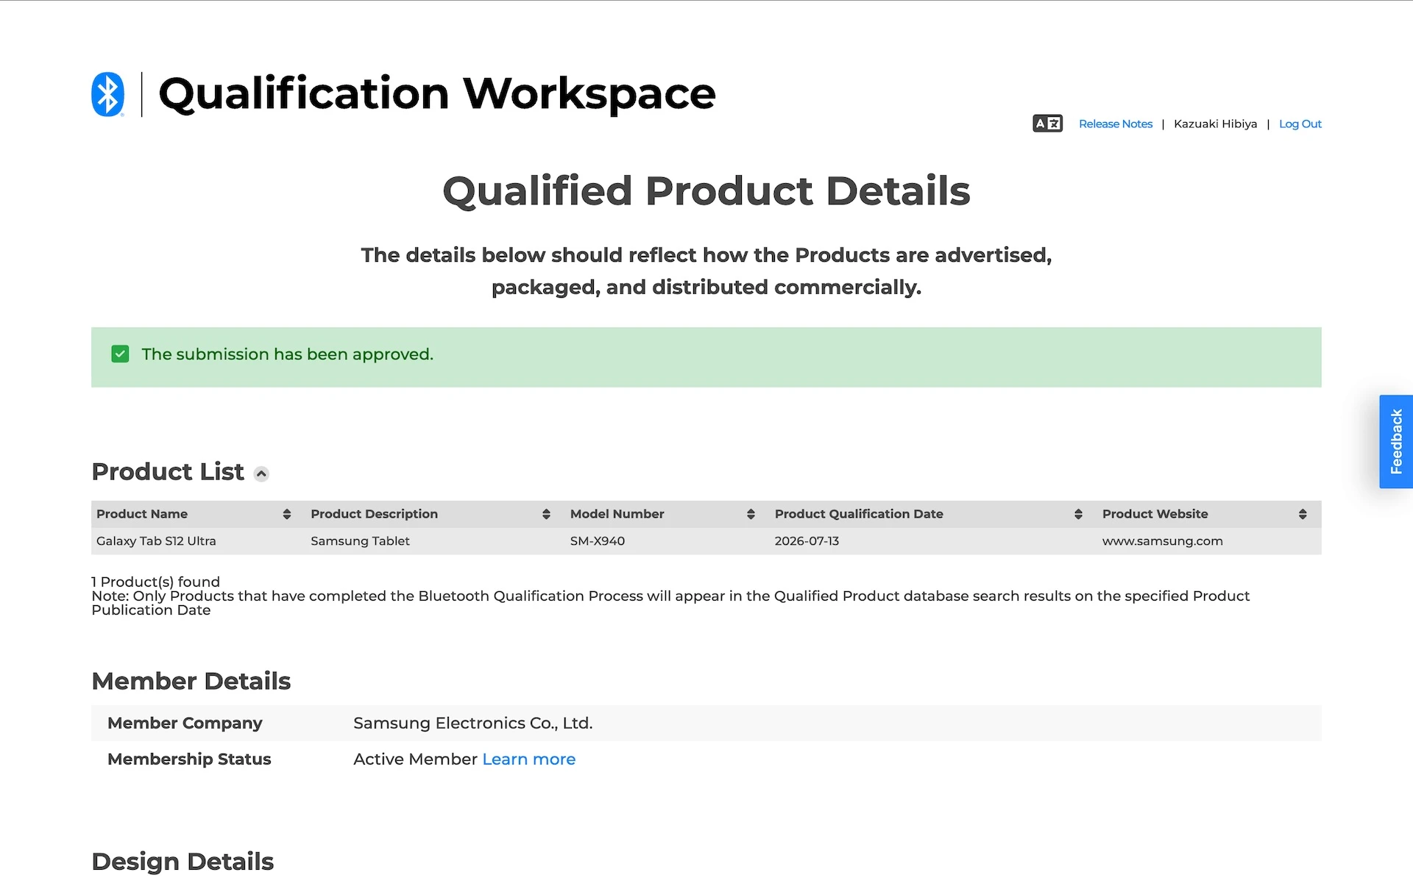Click the Design Details heading
This screenshot has width=1413, height=883.
(x=183, y=862)
